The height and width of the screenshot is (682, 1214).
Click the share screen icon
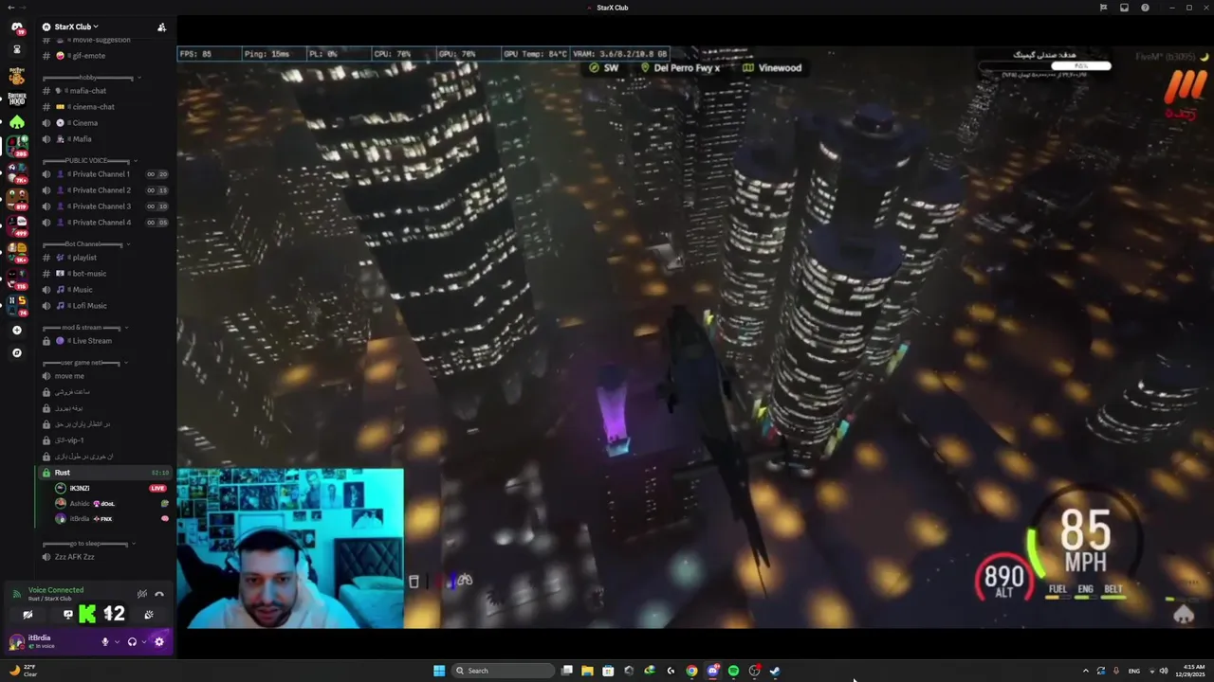(67, 615)
